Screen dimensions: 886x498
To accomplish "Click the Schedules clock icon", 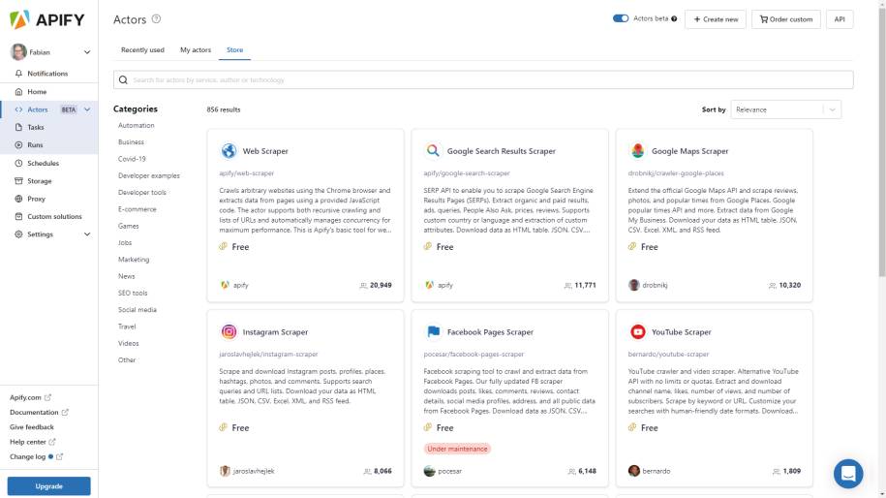I will coord(18,163).
